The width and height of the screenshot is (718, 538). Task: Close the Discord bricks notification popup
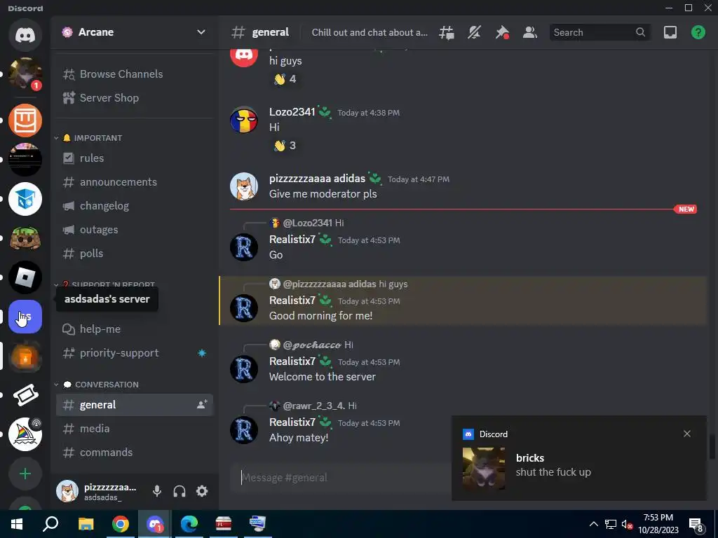pyautogui.click(x=687, y=434)
